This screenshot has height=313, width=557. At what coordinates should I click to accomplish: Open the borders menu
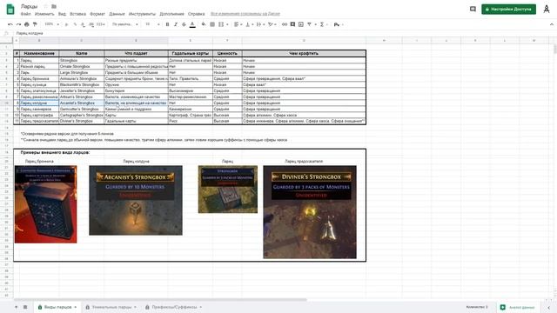[x=212, y=24]
